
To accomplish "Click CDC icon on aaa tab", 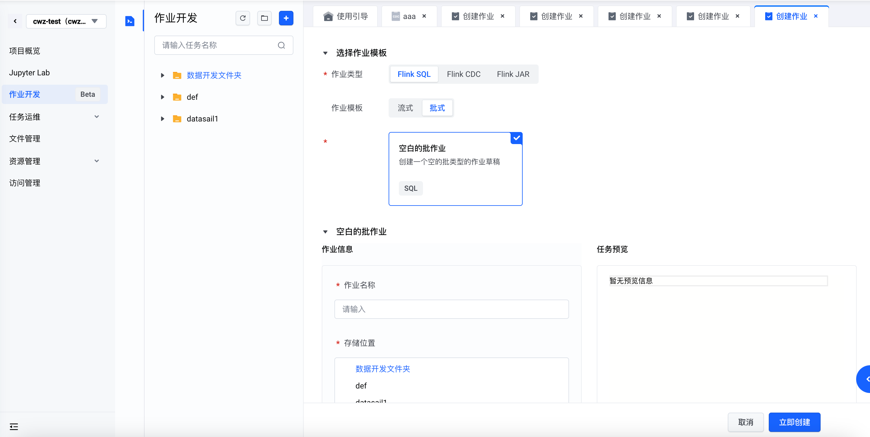I will click(x=396, y=16).
